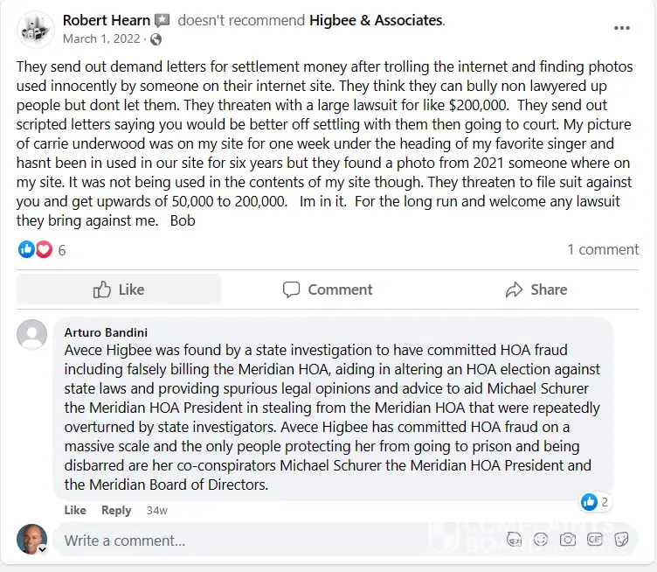
Task: Share Robert Hearn's post
Action: click(x=536, y=289)
